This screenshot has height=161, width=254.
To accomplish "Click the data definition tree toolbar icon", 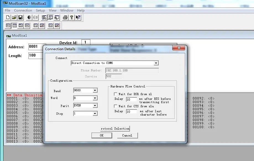I will coord(44,17).
